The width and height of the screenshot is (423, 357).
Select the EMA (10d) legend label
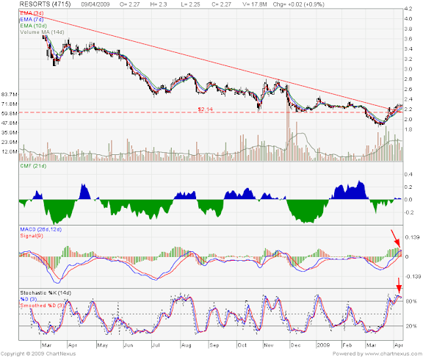tap(33, 26)
